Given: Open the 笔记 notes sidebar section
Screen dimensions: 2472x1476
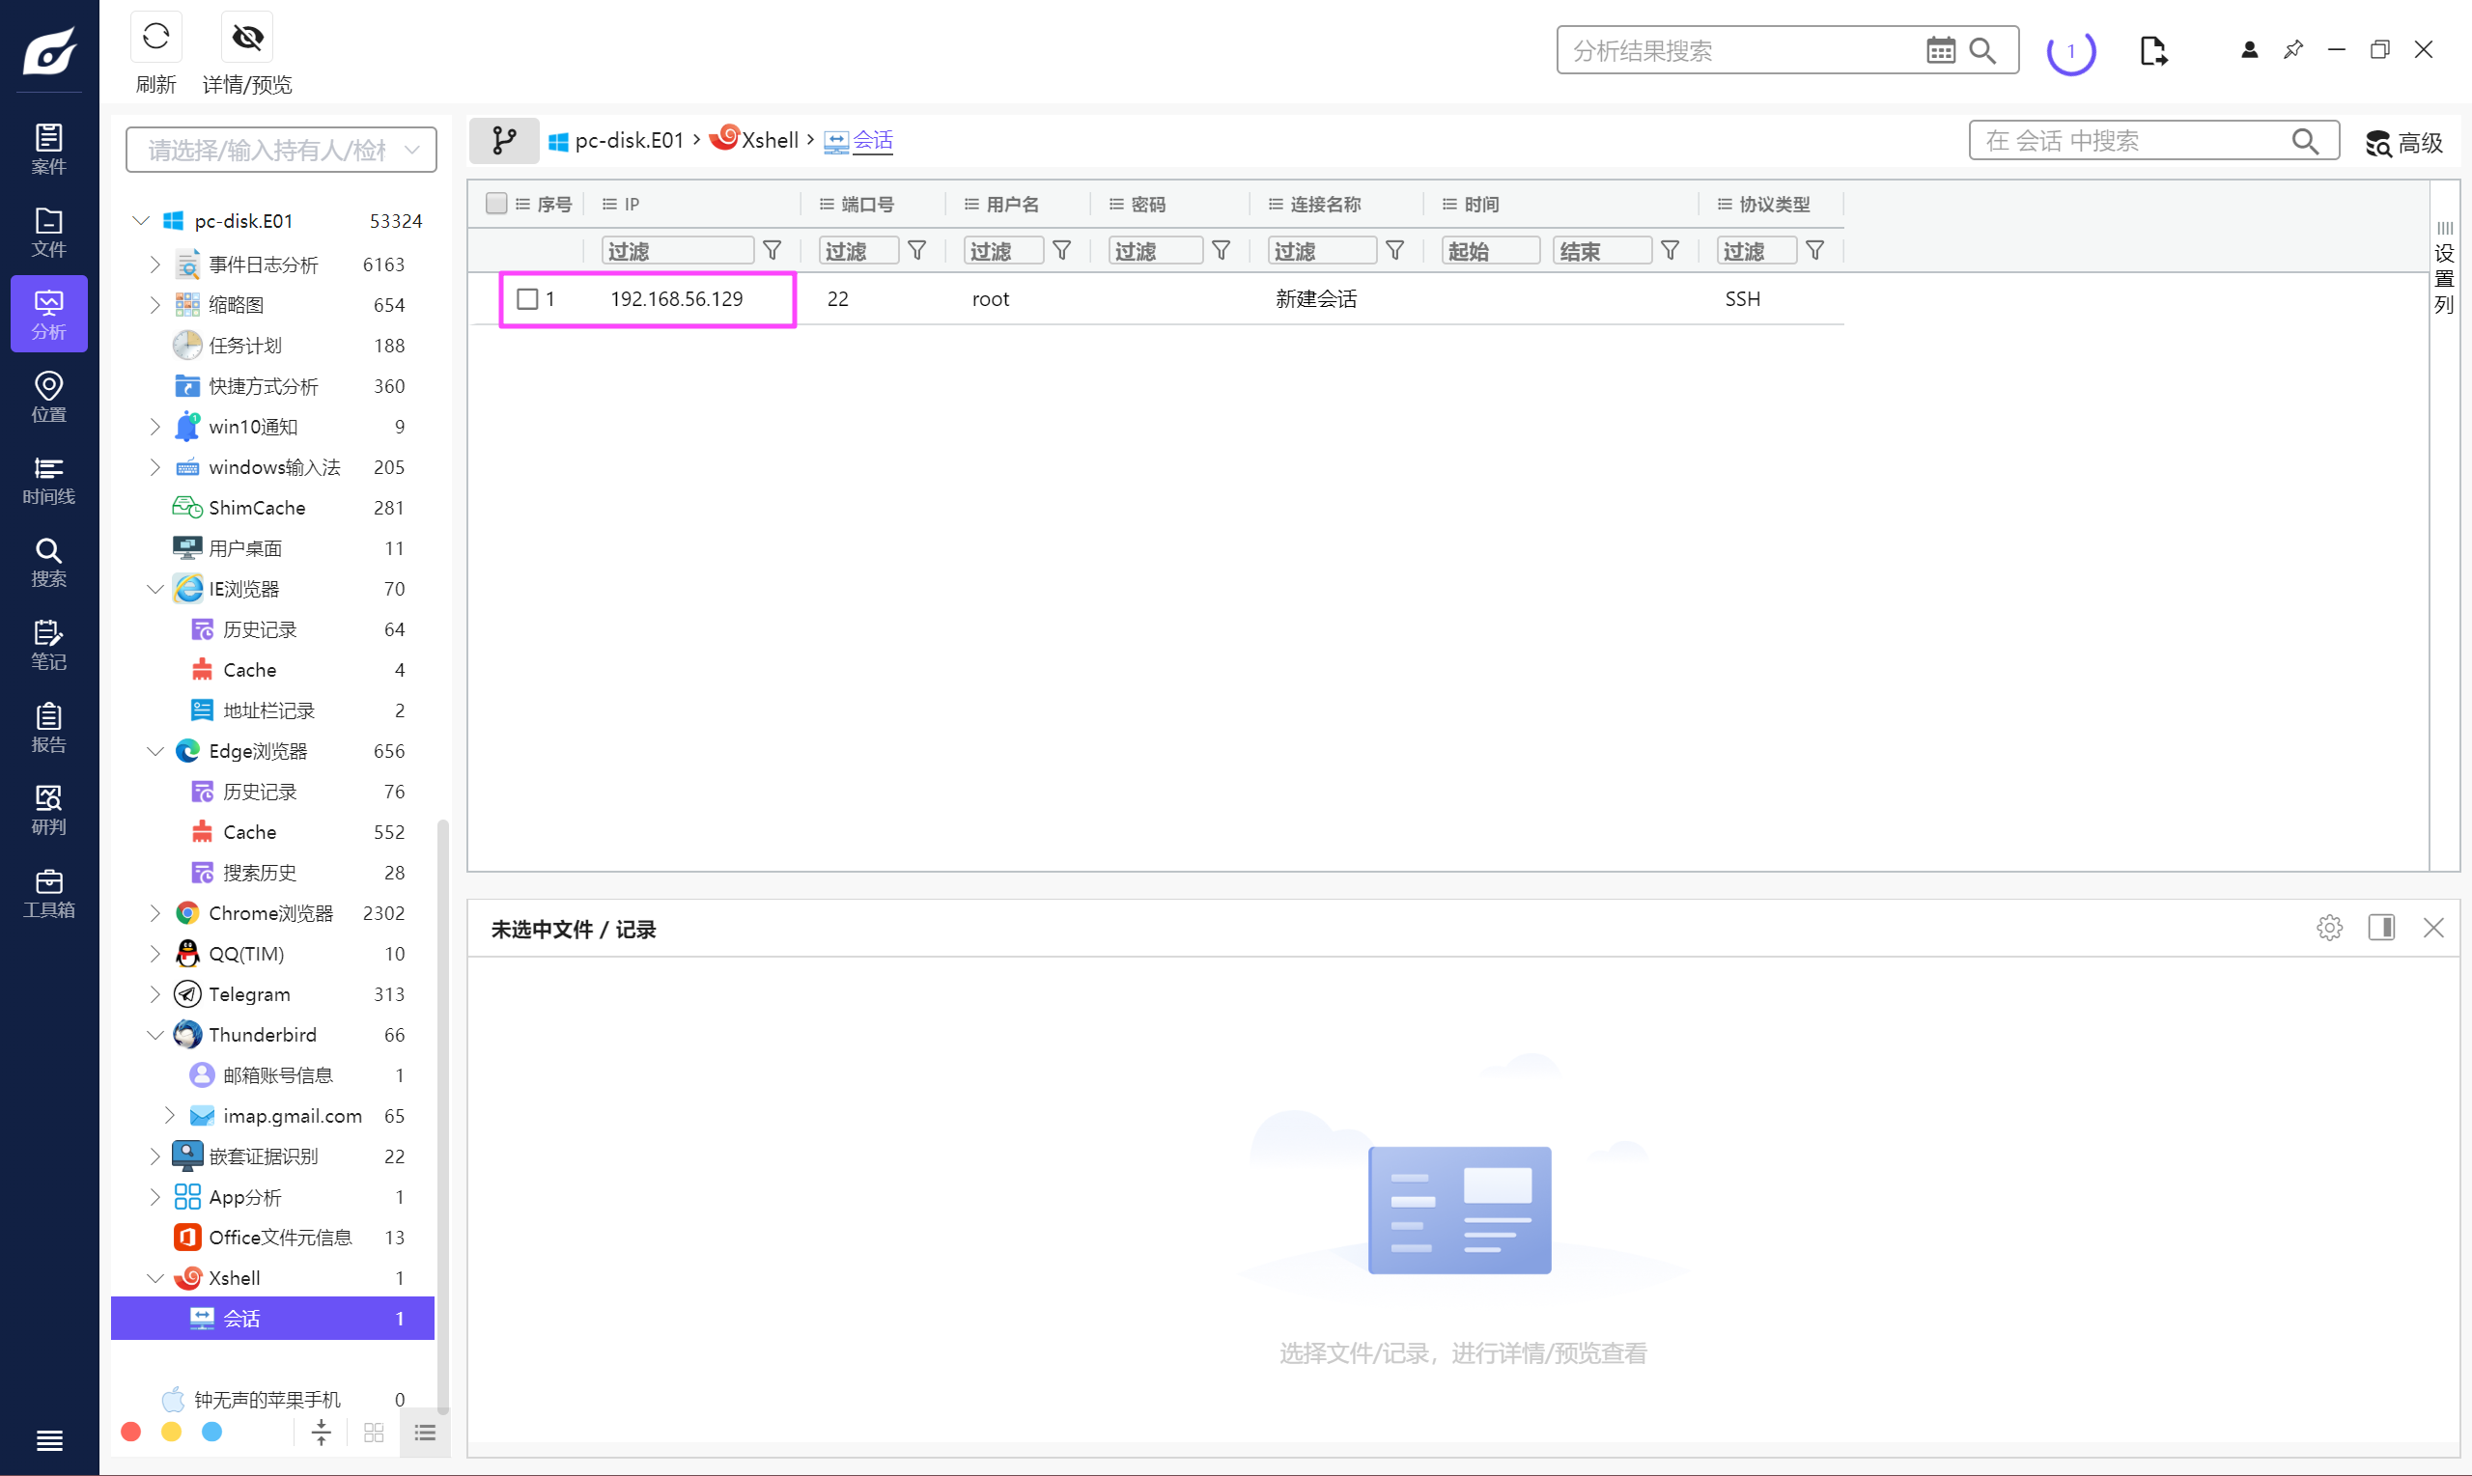Looking at the screenshot, I should (48, 645).
